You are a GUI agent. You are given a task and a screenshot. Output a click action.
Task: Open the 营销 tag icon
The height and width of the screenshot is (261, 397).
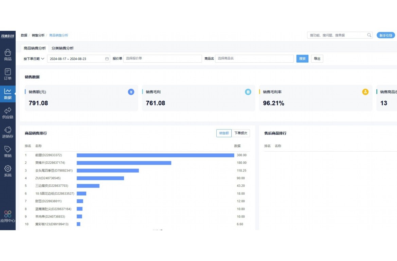click(x=7, y=149)
